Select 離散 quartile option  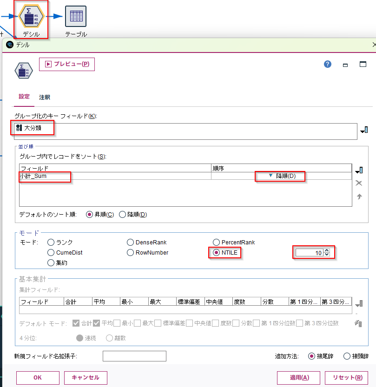(109, 338)
